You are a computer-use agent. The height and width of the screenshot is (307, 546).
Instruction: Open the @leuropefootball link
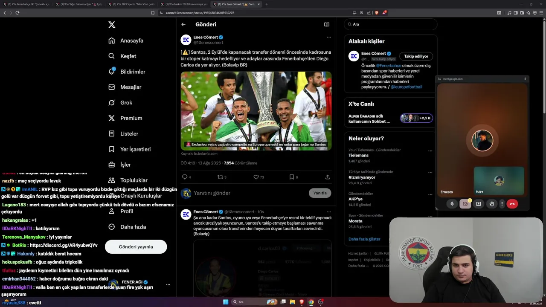pos(406,87)
